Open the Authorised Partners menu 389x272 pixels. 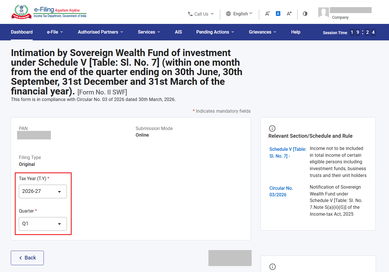tap(100, 32)
